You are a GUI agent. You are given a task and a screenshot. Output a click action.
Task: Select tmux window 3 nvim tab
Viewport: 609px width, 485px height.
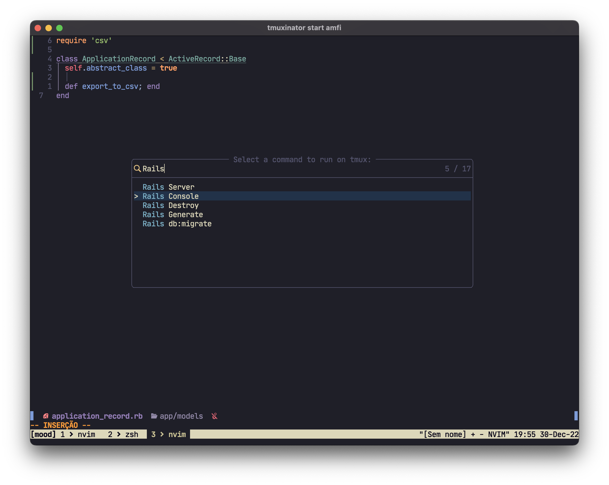[x=169, y=435]
